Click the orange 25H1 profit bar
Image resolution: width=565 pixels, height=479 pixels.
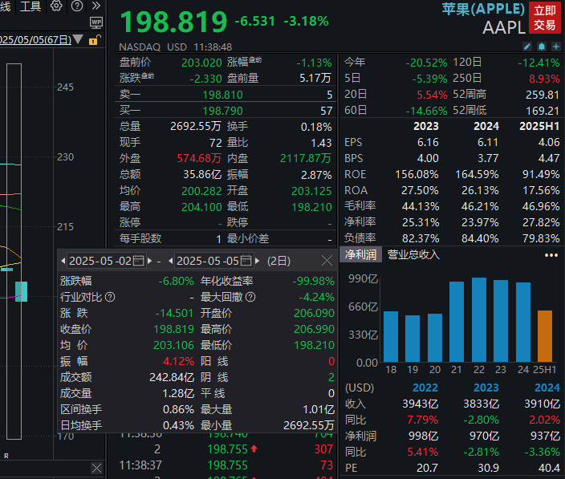(545, 336)
